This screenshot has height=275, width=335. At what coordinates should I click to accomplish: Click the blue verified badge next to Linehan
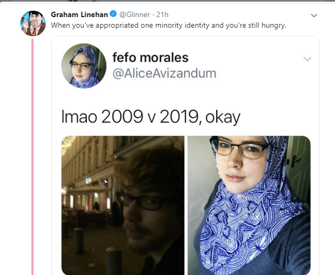[113, 14]
